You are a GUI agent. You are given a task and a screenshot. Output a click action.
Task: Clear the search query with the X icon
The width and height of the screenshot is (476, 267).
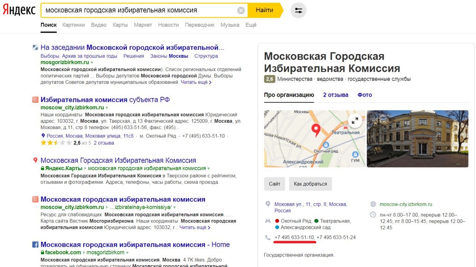pos(241,10)
